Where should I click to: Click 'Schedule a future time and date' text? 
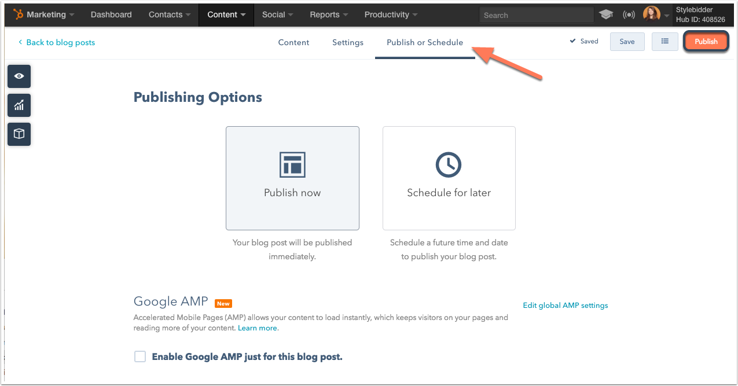tap(449, 249)
